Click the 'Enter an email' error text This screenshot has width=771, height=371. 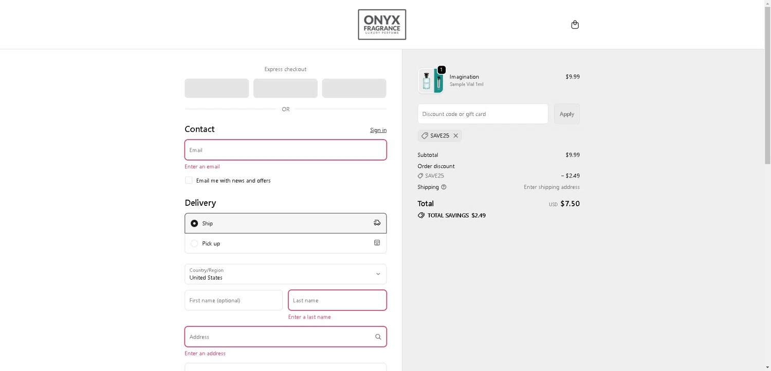click(x=202, y=167)
